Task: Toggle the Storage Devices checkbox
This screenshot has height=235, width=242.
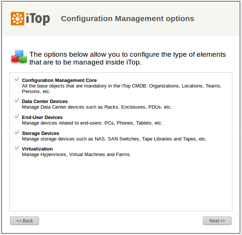Action: point(16,133)
